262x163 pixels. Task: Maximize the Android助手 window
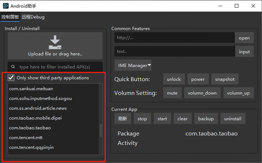[x=237, y=6]
